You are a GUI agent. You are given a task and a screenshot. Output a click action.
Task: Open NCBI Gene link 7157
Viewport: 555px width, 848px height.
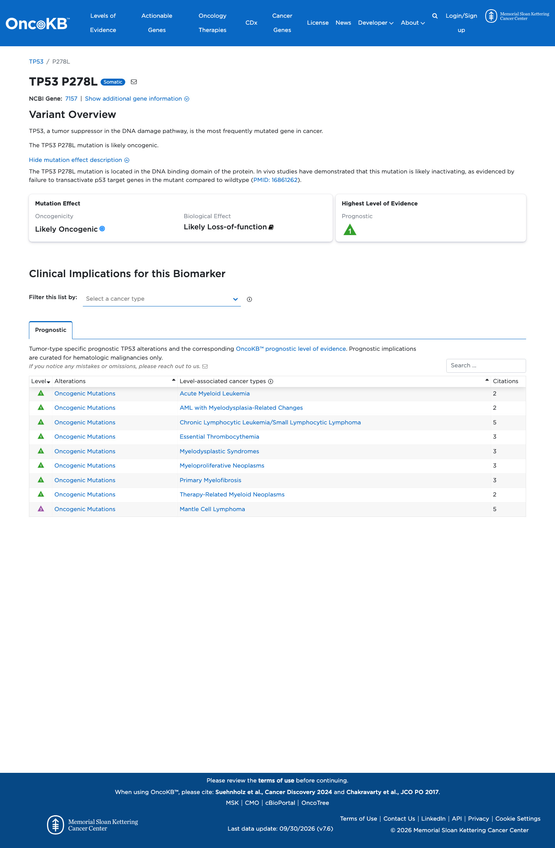[71, 99]
